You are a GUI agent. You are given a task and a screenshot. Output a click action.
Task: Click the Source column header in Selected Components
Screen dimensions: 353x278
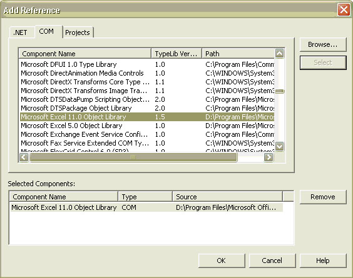coord(228,197)
